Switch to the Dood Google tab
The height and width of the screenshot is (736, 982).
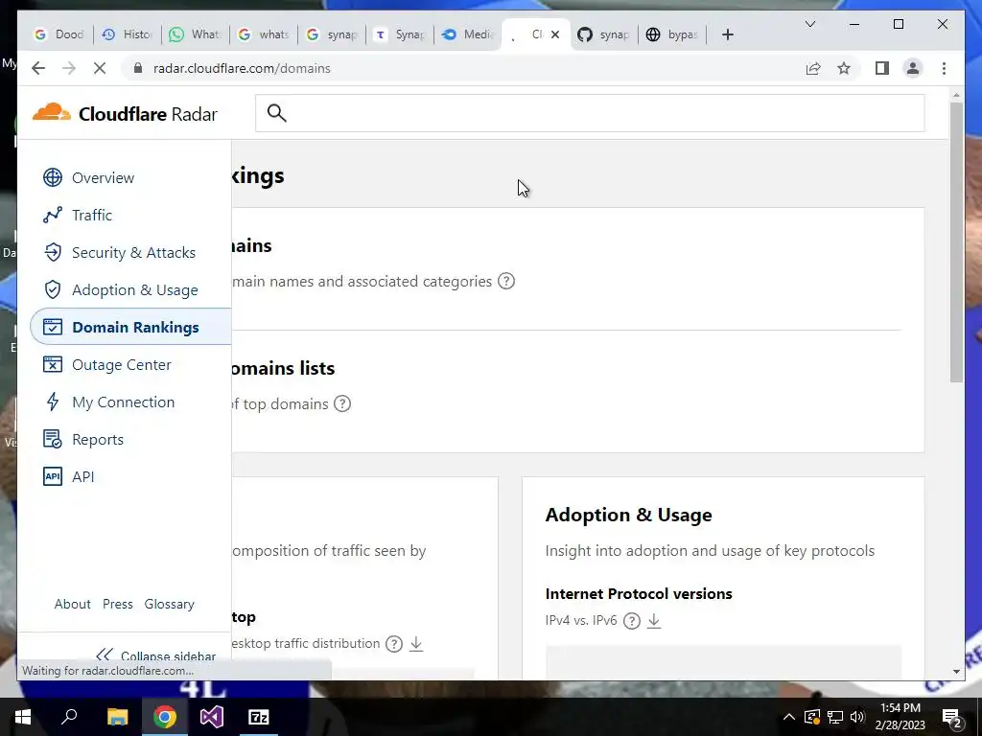58,34
